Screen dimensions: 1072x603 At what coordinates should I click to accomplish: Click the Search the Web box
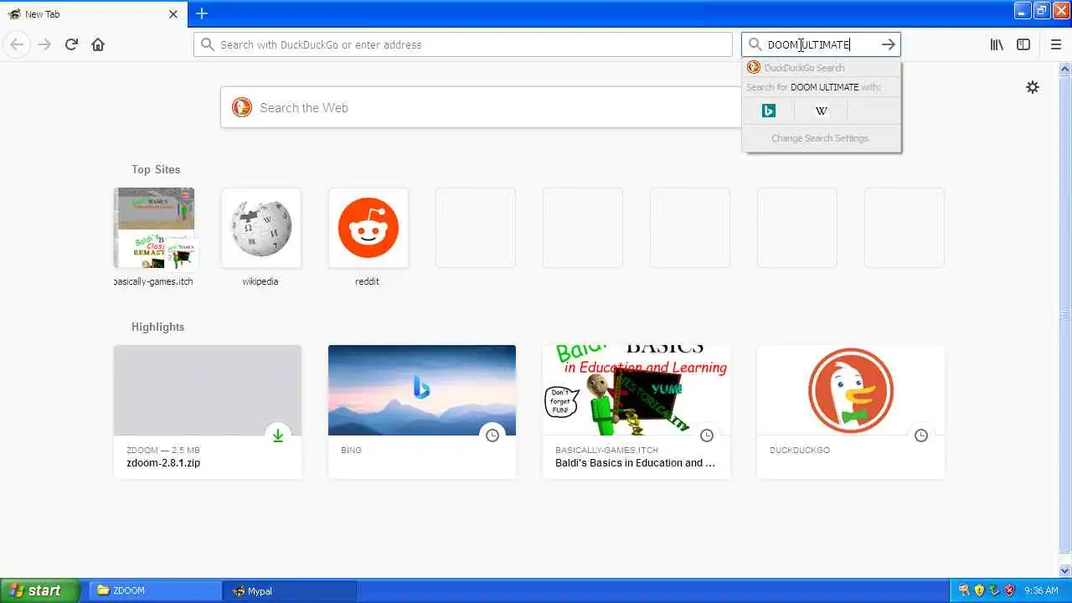click(x=481, y=107)
